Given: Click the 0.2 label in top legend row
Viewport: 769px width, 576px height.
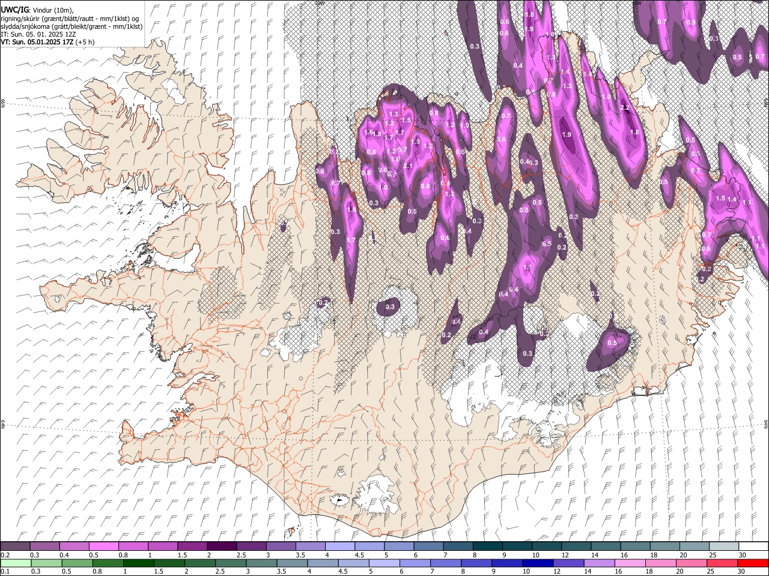Looking at the screenshot, I should [x=4, y=554].
